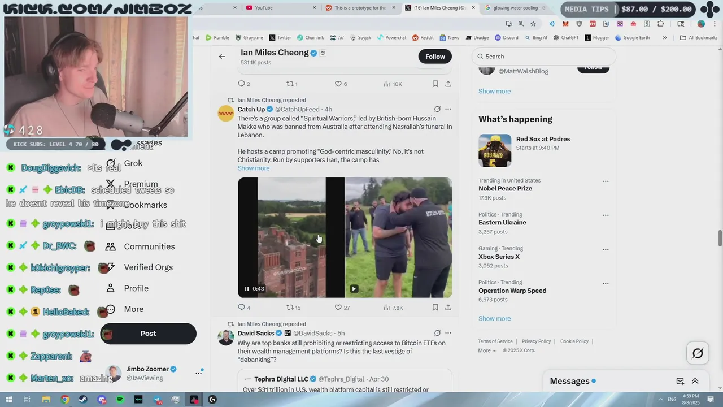The height and width of the screenshot is (407, 723).
Task: Reply to the Catch Up post with 4 replies
Action: (x=244, y=308)
